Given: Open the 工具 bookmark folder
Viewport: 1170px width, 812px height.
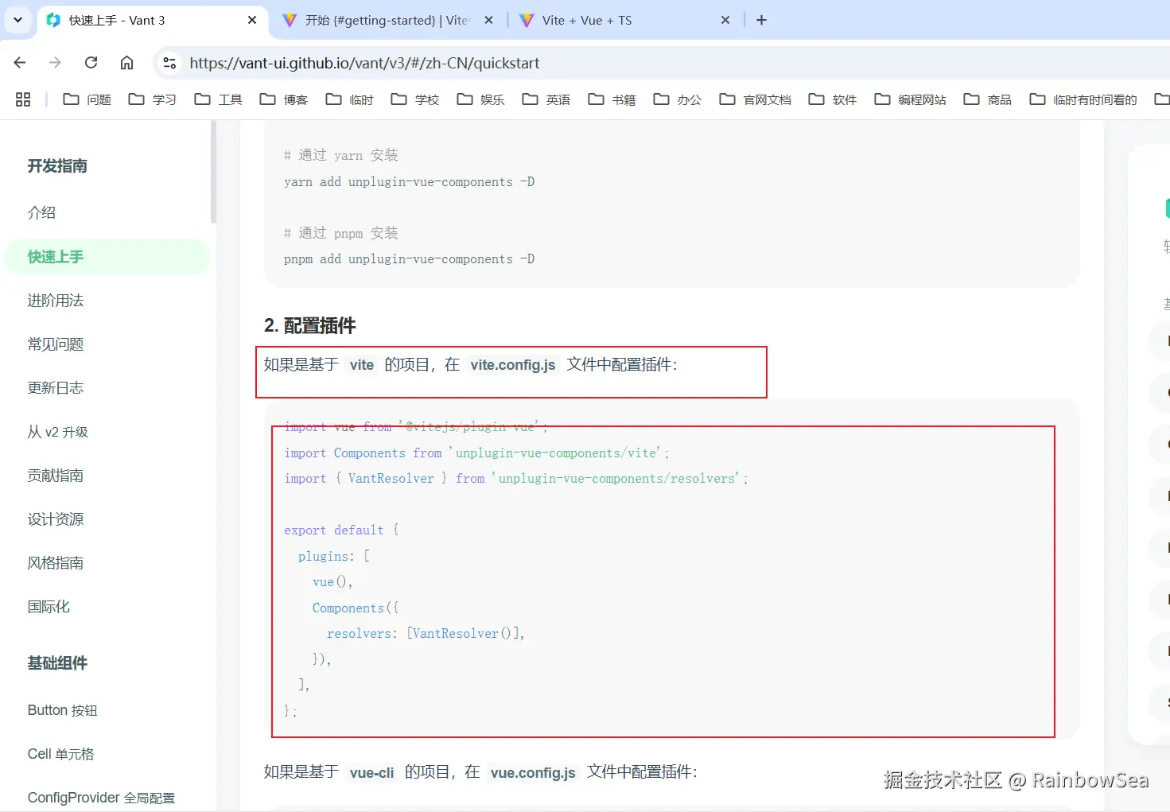Looking at the screenshot, I should (219, 99).
